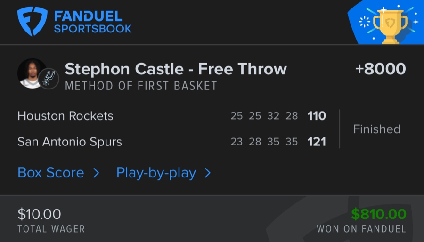Click the +8000 odds value

(x=380, y=69)
